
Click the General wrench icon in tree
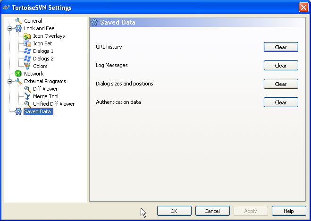tap(18, 21)
